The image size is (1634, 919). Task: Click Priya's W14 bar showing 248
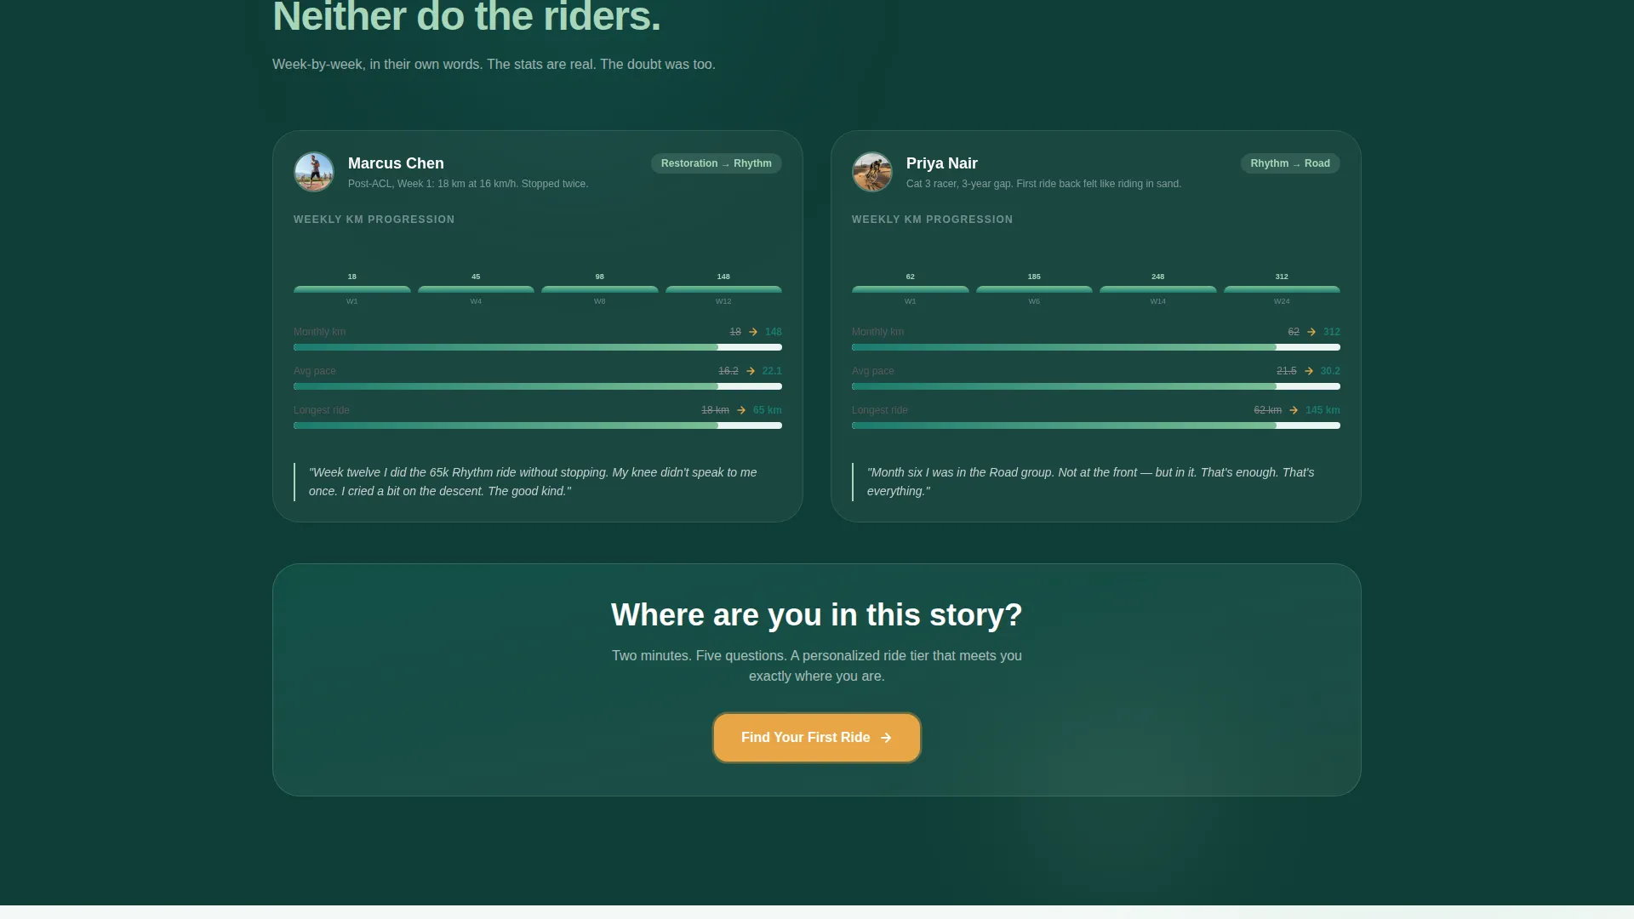pos(1158,289)
